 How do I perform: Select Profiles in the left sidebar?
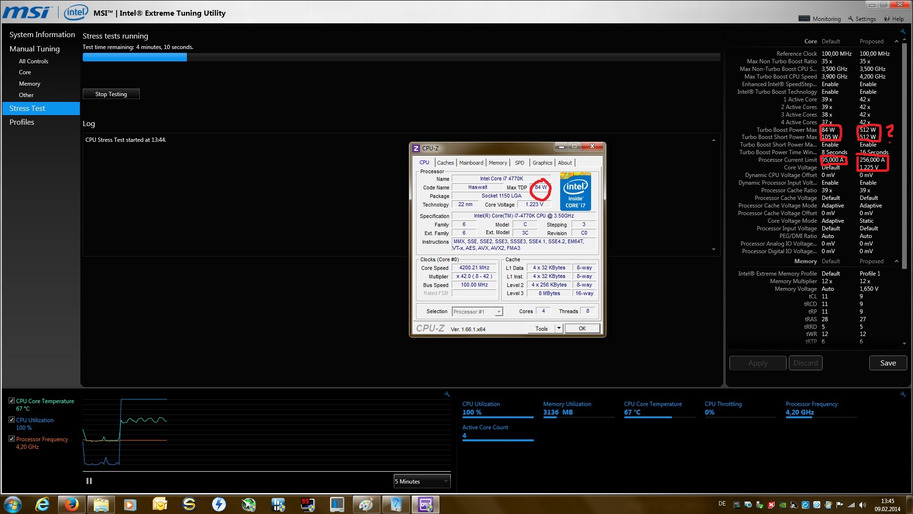point(22,122)
